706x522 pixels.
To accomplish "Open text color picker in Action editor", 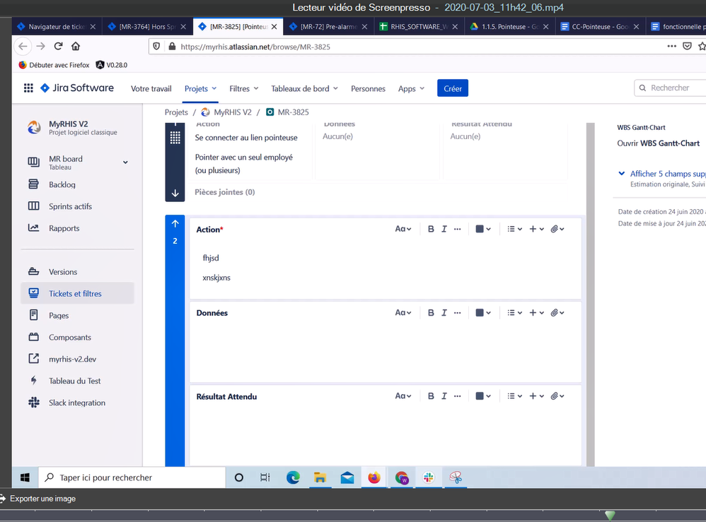I will (x=482, y=229).
